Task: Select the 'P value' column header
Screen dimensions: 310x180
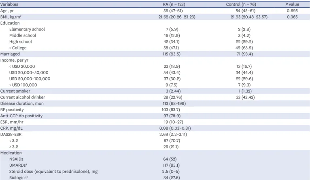Action: pyautogui.click(x=292, y=4)
